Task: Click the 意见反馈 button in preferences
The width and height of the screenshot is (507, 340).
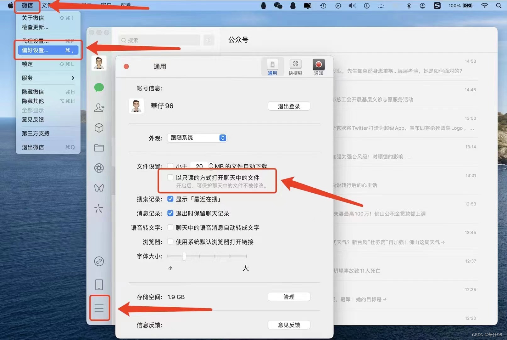Action: (x=289, y=325)
